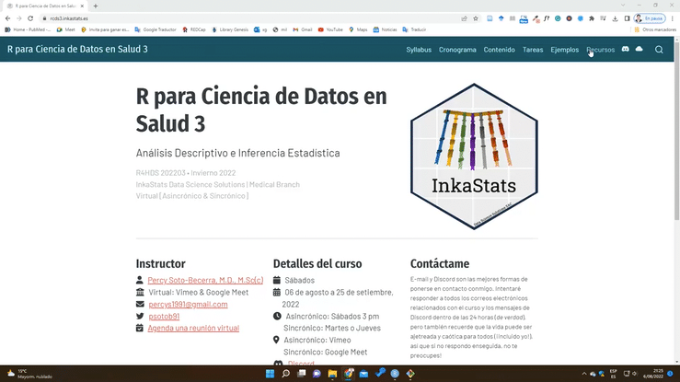The image size is (680, 382).
Task: Open Percy Soto-Becerra instructor link
Action: pyautogui.click(x=205, y=280)
